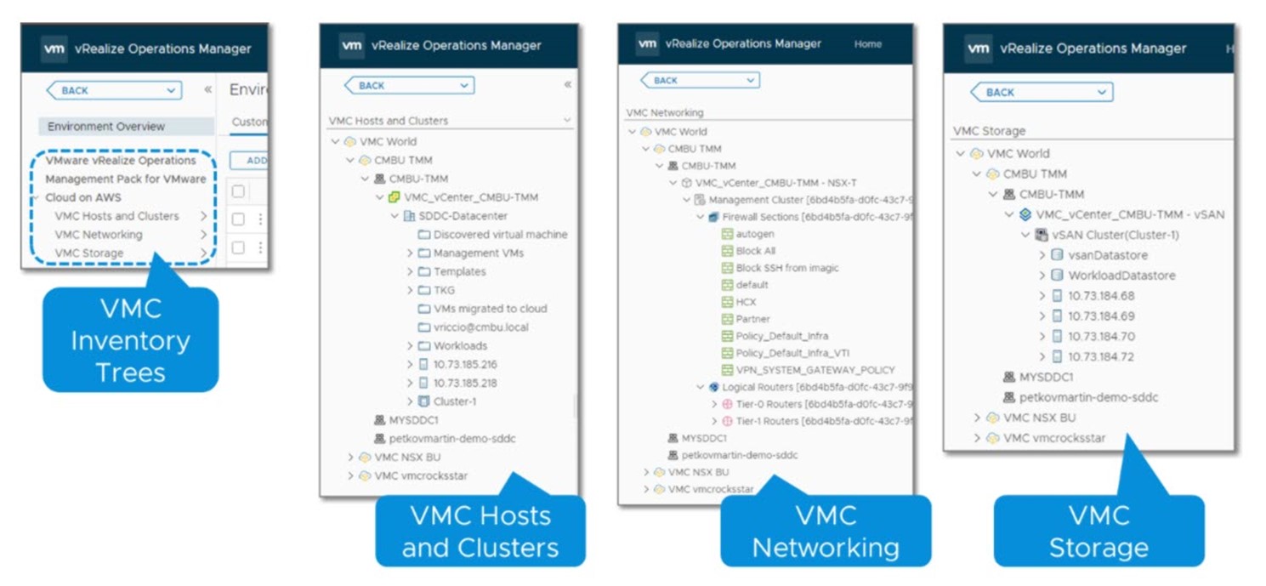1266x586 pixels.
Task: Click the green firewall icon beside autogen
Action: (727, 234)
